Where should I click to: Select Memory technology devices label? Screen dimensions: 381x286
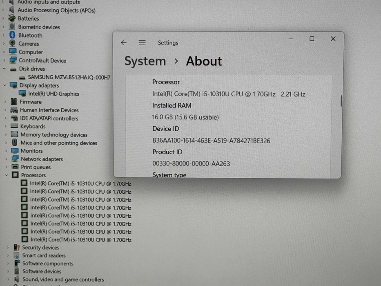(x=54, y=135)
